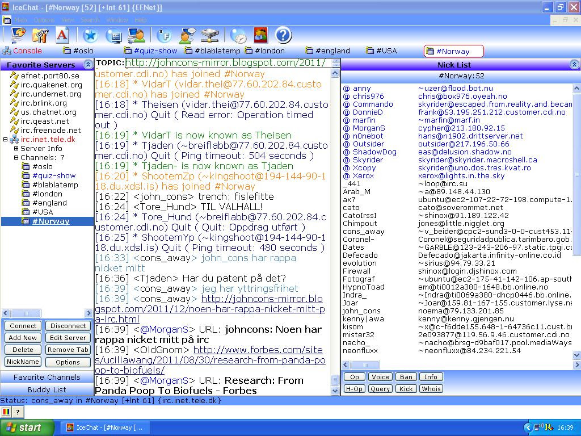
Task: Open the Options menu
Action: coord(44,20)
